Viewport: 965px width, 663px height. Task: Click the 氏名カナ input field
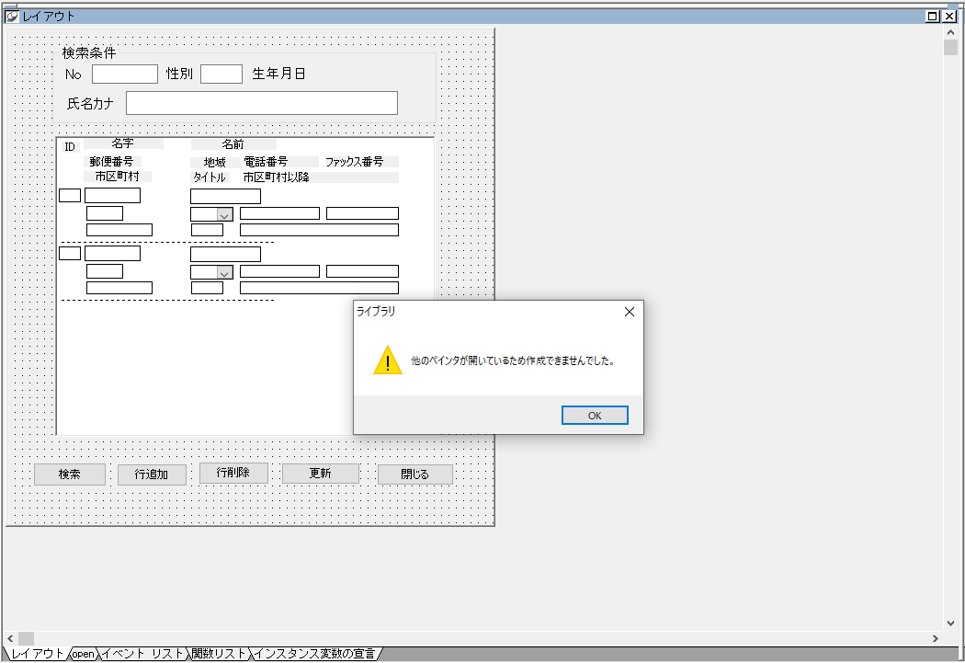(261, 103)
